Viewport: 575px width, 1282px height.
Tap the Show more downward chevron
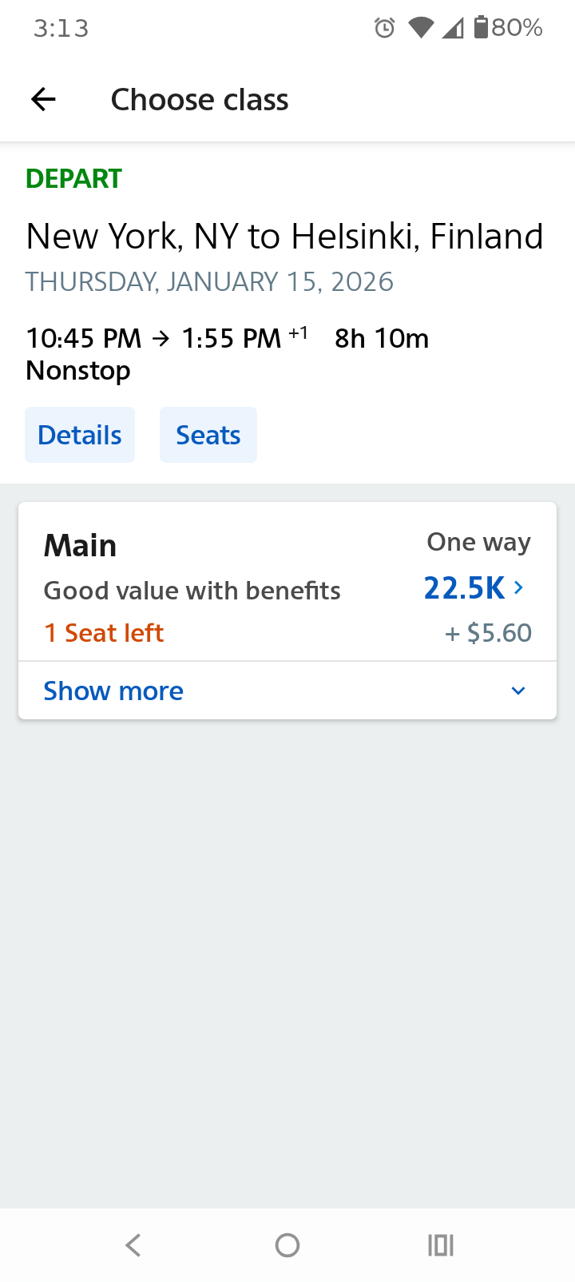tap(518, 691)
